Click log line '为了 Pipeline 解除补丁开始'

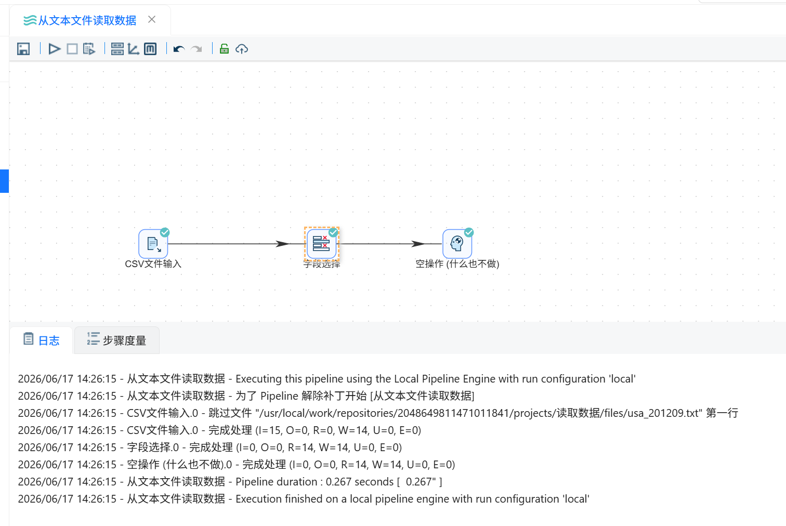click(x=246, y=396)
